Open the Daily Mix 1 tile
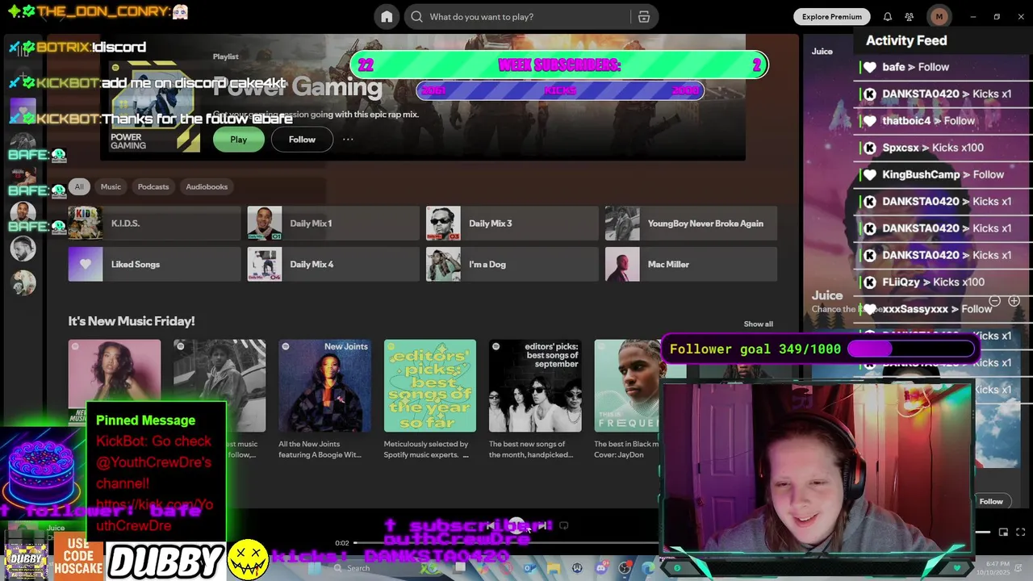The width and height of the screenshot is (1033, 581). click(333, 224)
